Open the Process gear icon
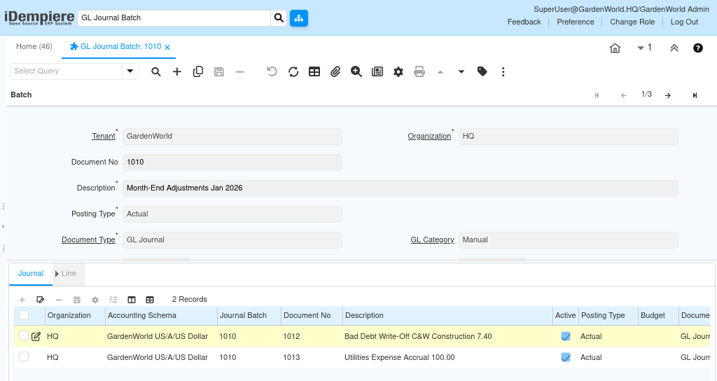 click(x=398, y=71)
